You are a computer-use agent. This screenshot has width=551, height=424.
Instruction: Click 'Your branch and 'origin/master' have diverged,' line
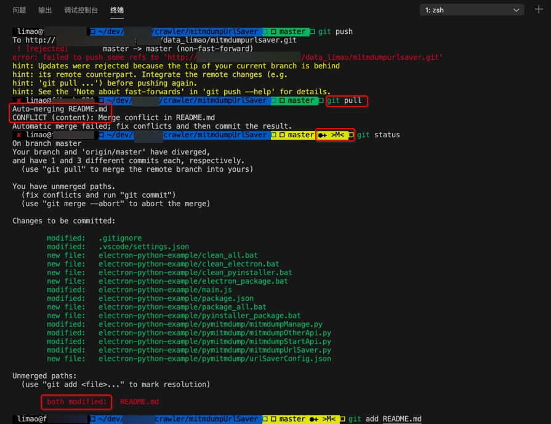click(x=111, y=152)
